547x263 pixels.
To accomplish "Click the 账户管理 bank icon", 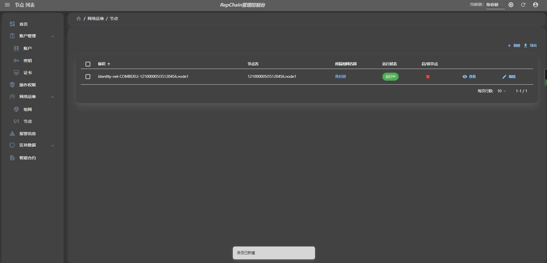I will coord(12,36).
